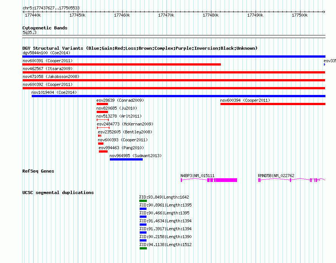The height and width of the screenshot is (263, 336).
Task: Click the segmental duplication bar ID:90.466
Action: click(x=143, y=217)
